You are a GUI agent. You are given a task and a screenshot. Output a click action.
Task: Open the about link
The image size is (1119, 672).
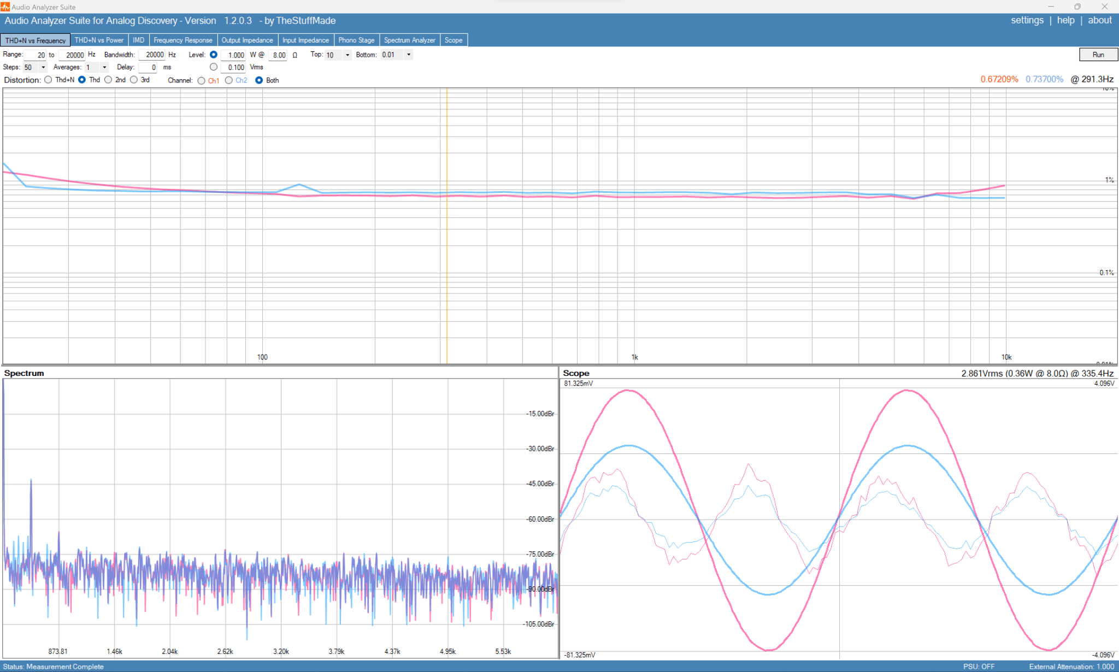pos(1100,20)
